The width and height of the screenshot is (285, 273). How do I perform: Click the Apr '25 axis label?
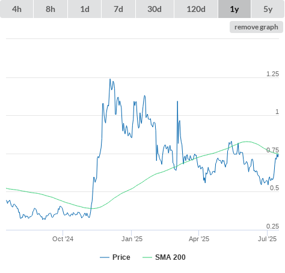point(199,239)
